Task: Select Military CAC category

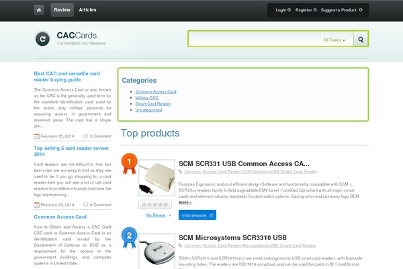Action: coord(146,98)
